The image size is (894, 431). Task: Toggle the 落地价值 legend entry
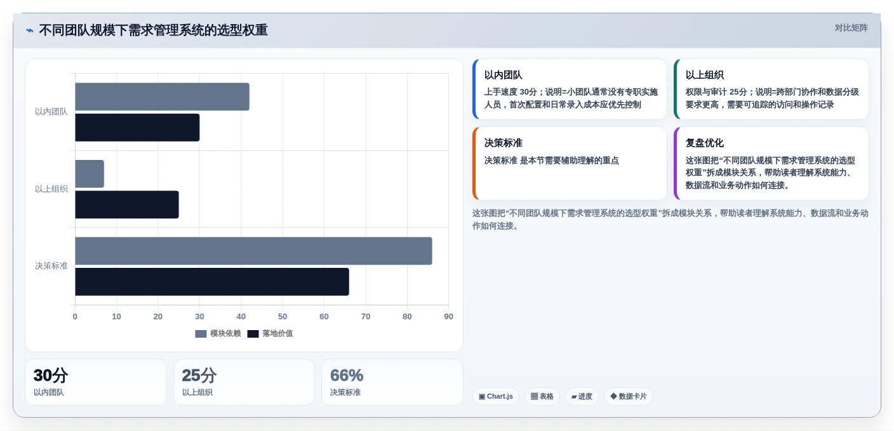coord(270,333)
